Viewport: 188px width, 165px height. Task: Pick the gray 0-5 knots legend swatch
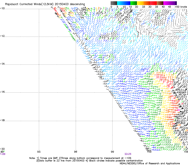coord(114,3)
